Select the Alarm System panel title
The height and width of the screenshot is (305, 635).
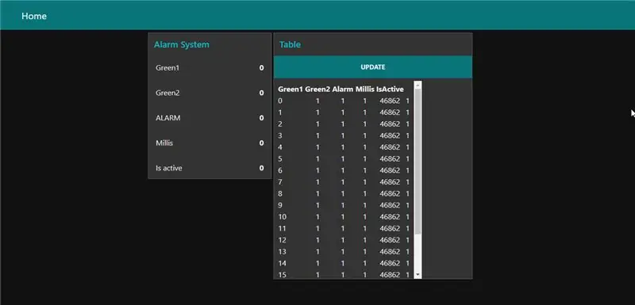[182, 44]
